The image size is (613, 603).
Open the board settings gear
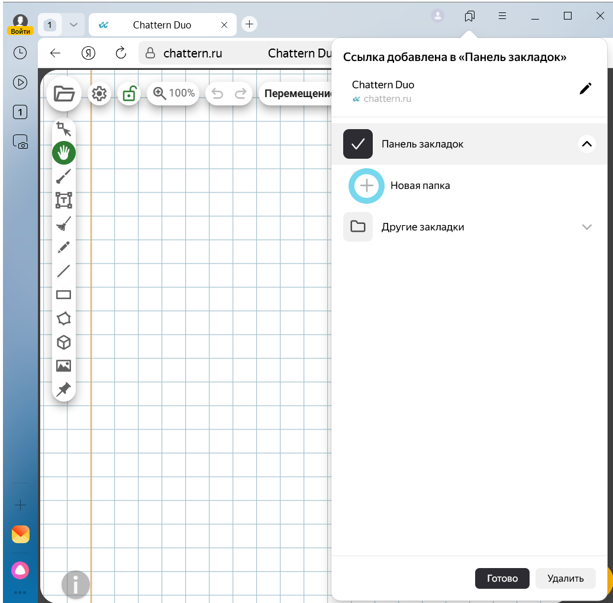click(x=99, y=94)
